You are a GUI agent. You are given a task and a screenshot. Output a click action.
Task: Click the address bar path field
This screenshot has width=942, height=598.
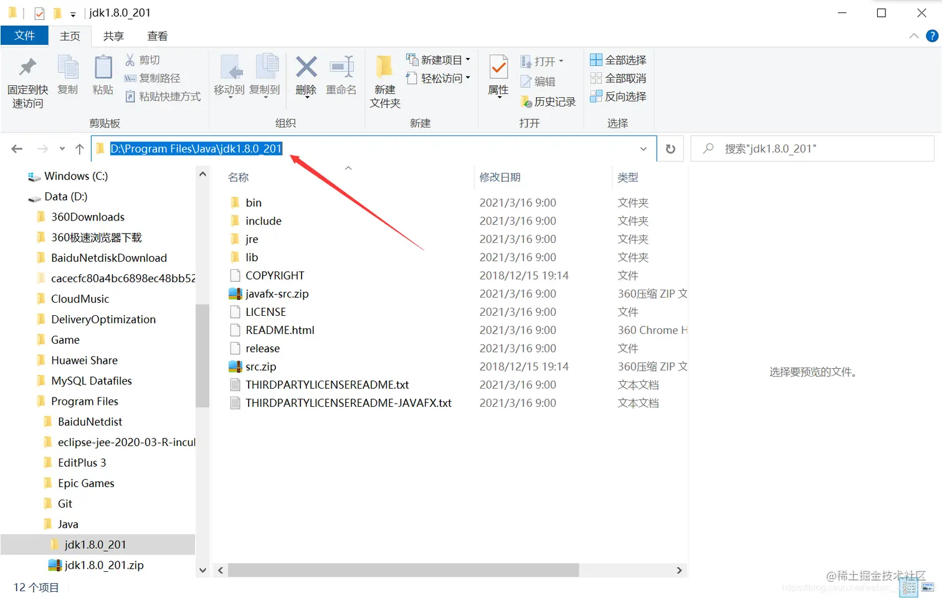(x=374, y=149)
